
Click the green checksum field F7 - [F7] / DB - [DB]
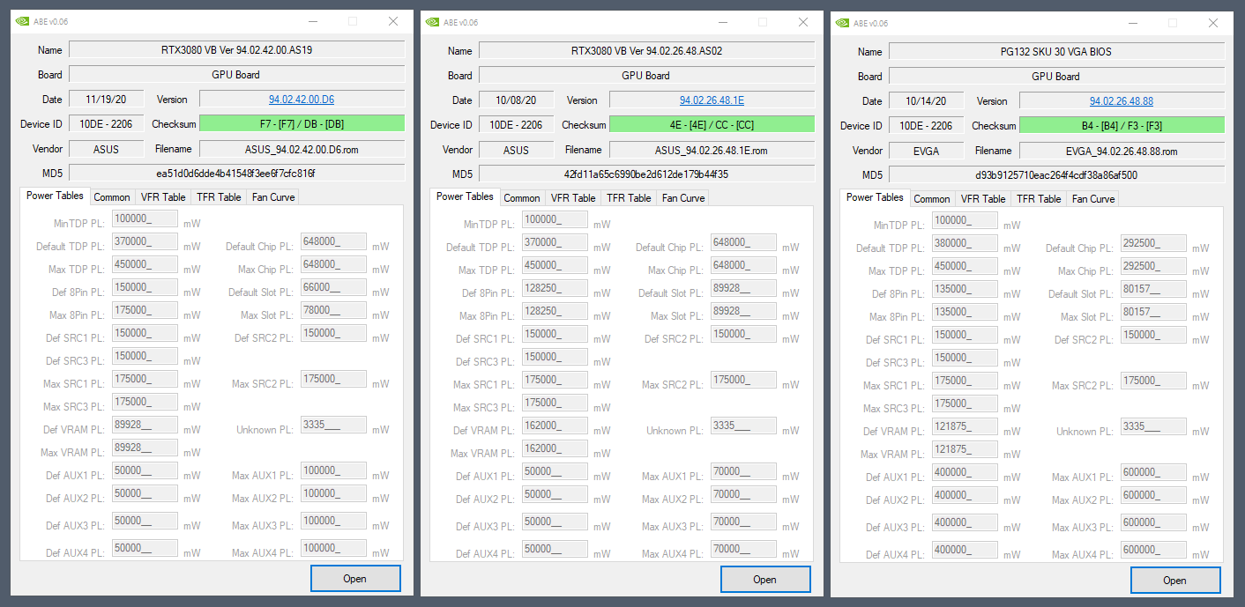[x=302, y=124]
